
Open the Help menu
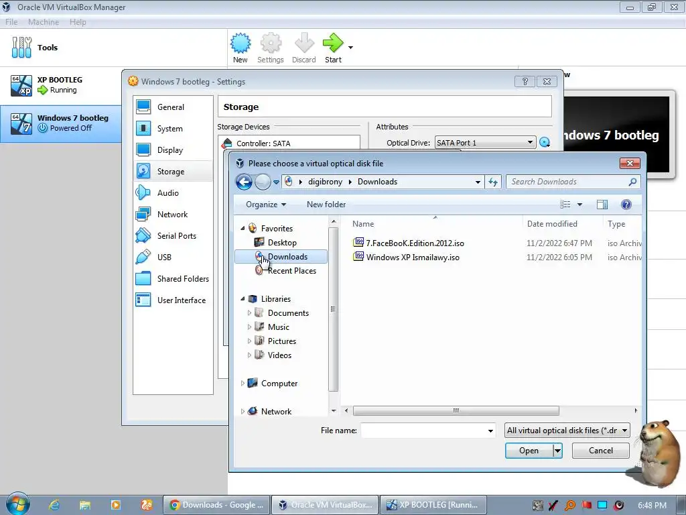point(78,22)
